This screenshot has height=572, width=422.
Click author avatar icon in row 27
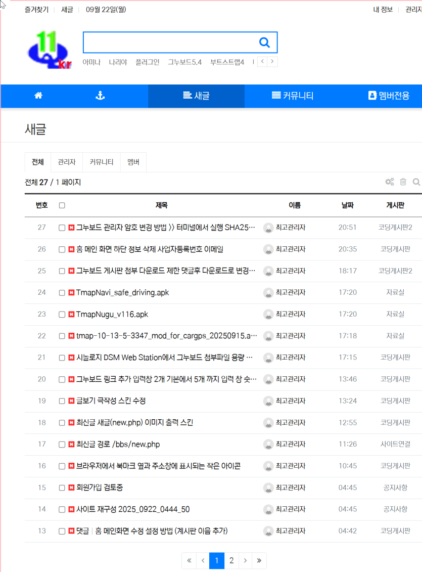[x=268, y=228]
